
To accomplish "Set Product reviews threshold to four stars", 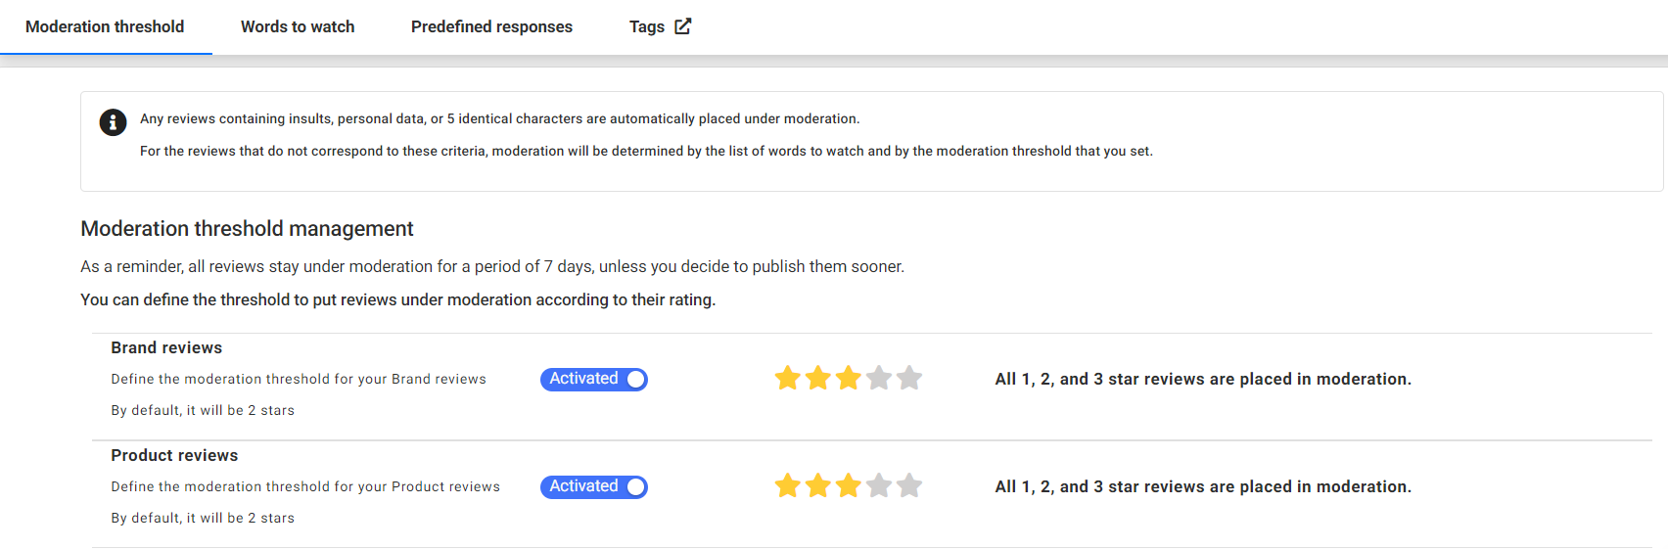I will [x=879, y=486].
